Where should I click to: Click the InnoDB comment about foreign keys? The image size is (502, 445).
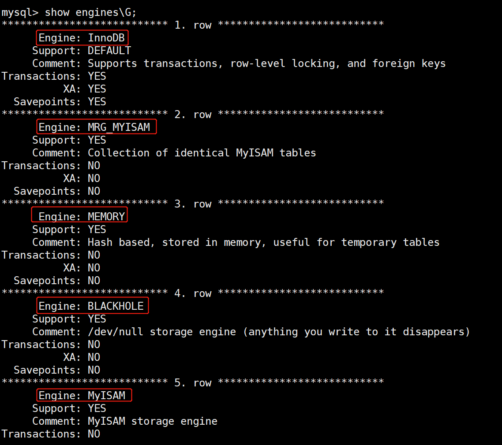[266, 63]
